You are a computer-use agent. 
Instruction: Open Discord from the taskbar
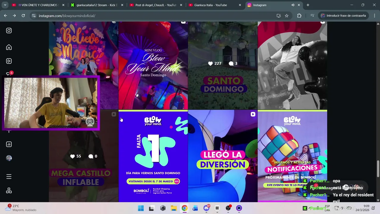point(206,208)
